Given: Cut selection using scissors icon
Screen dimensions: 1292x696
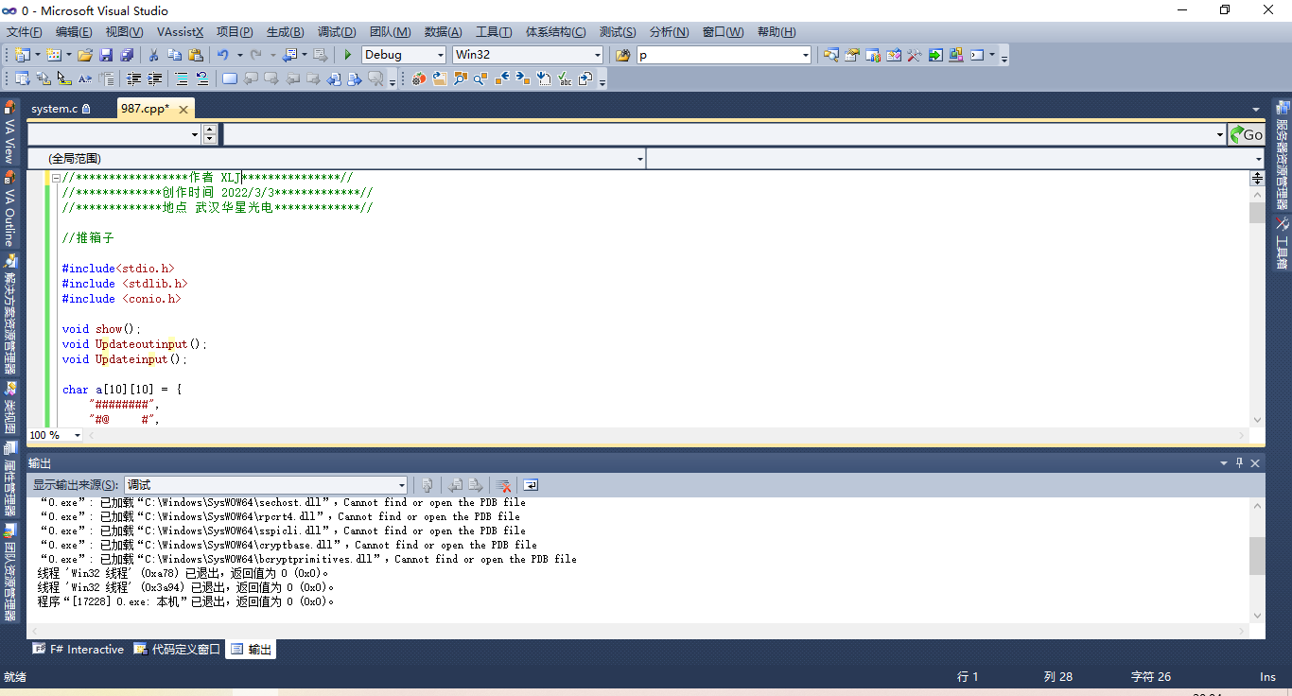Looking at the screenshot, I should click(x=153, y=55).
